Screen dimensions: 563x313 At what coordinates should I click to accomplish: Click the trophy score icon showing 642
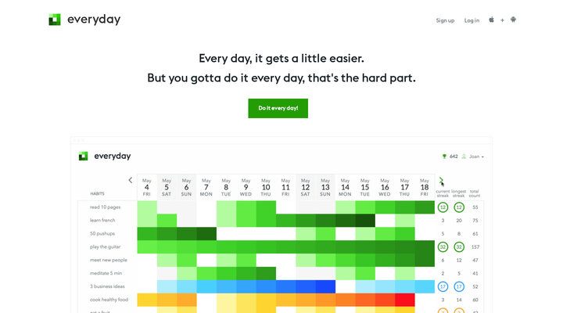[445, 156]
